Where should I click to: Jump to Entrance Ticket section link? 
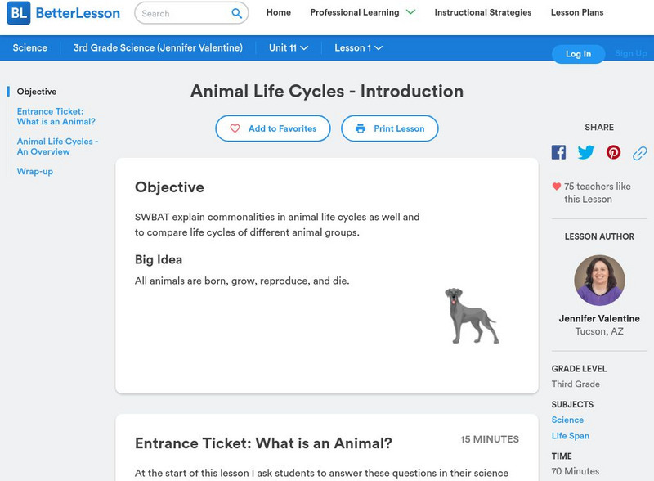(56, 116)
